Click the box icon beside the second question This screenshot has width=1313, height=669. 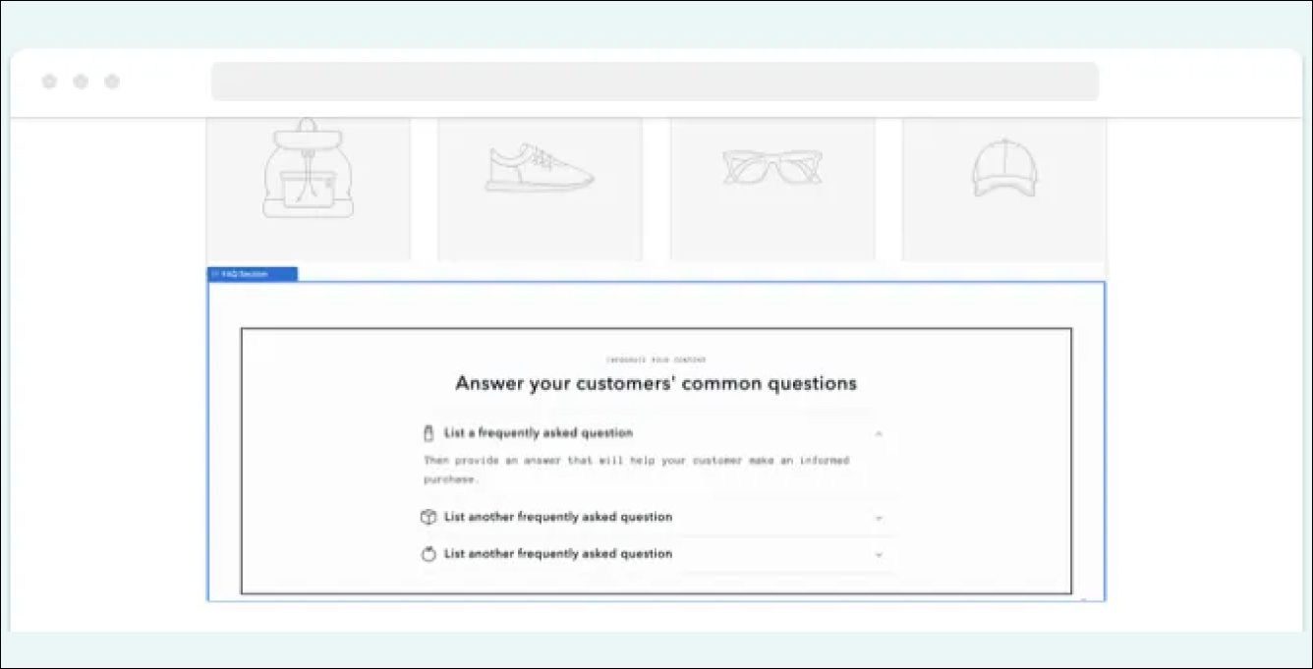coord(428,517)
